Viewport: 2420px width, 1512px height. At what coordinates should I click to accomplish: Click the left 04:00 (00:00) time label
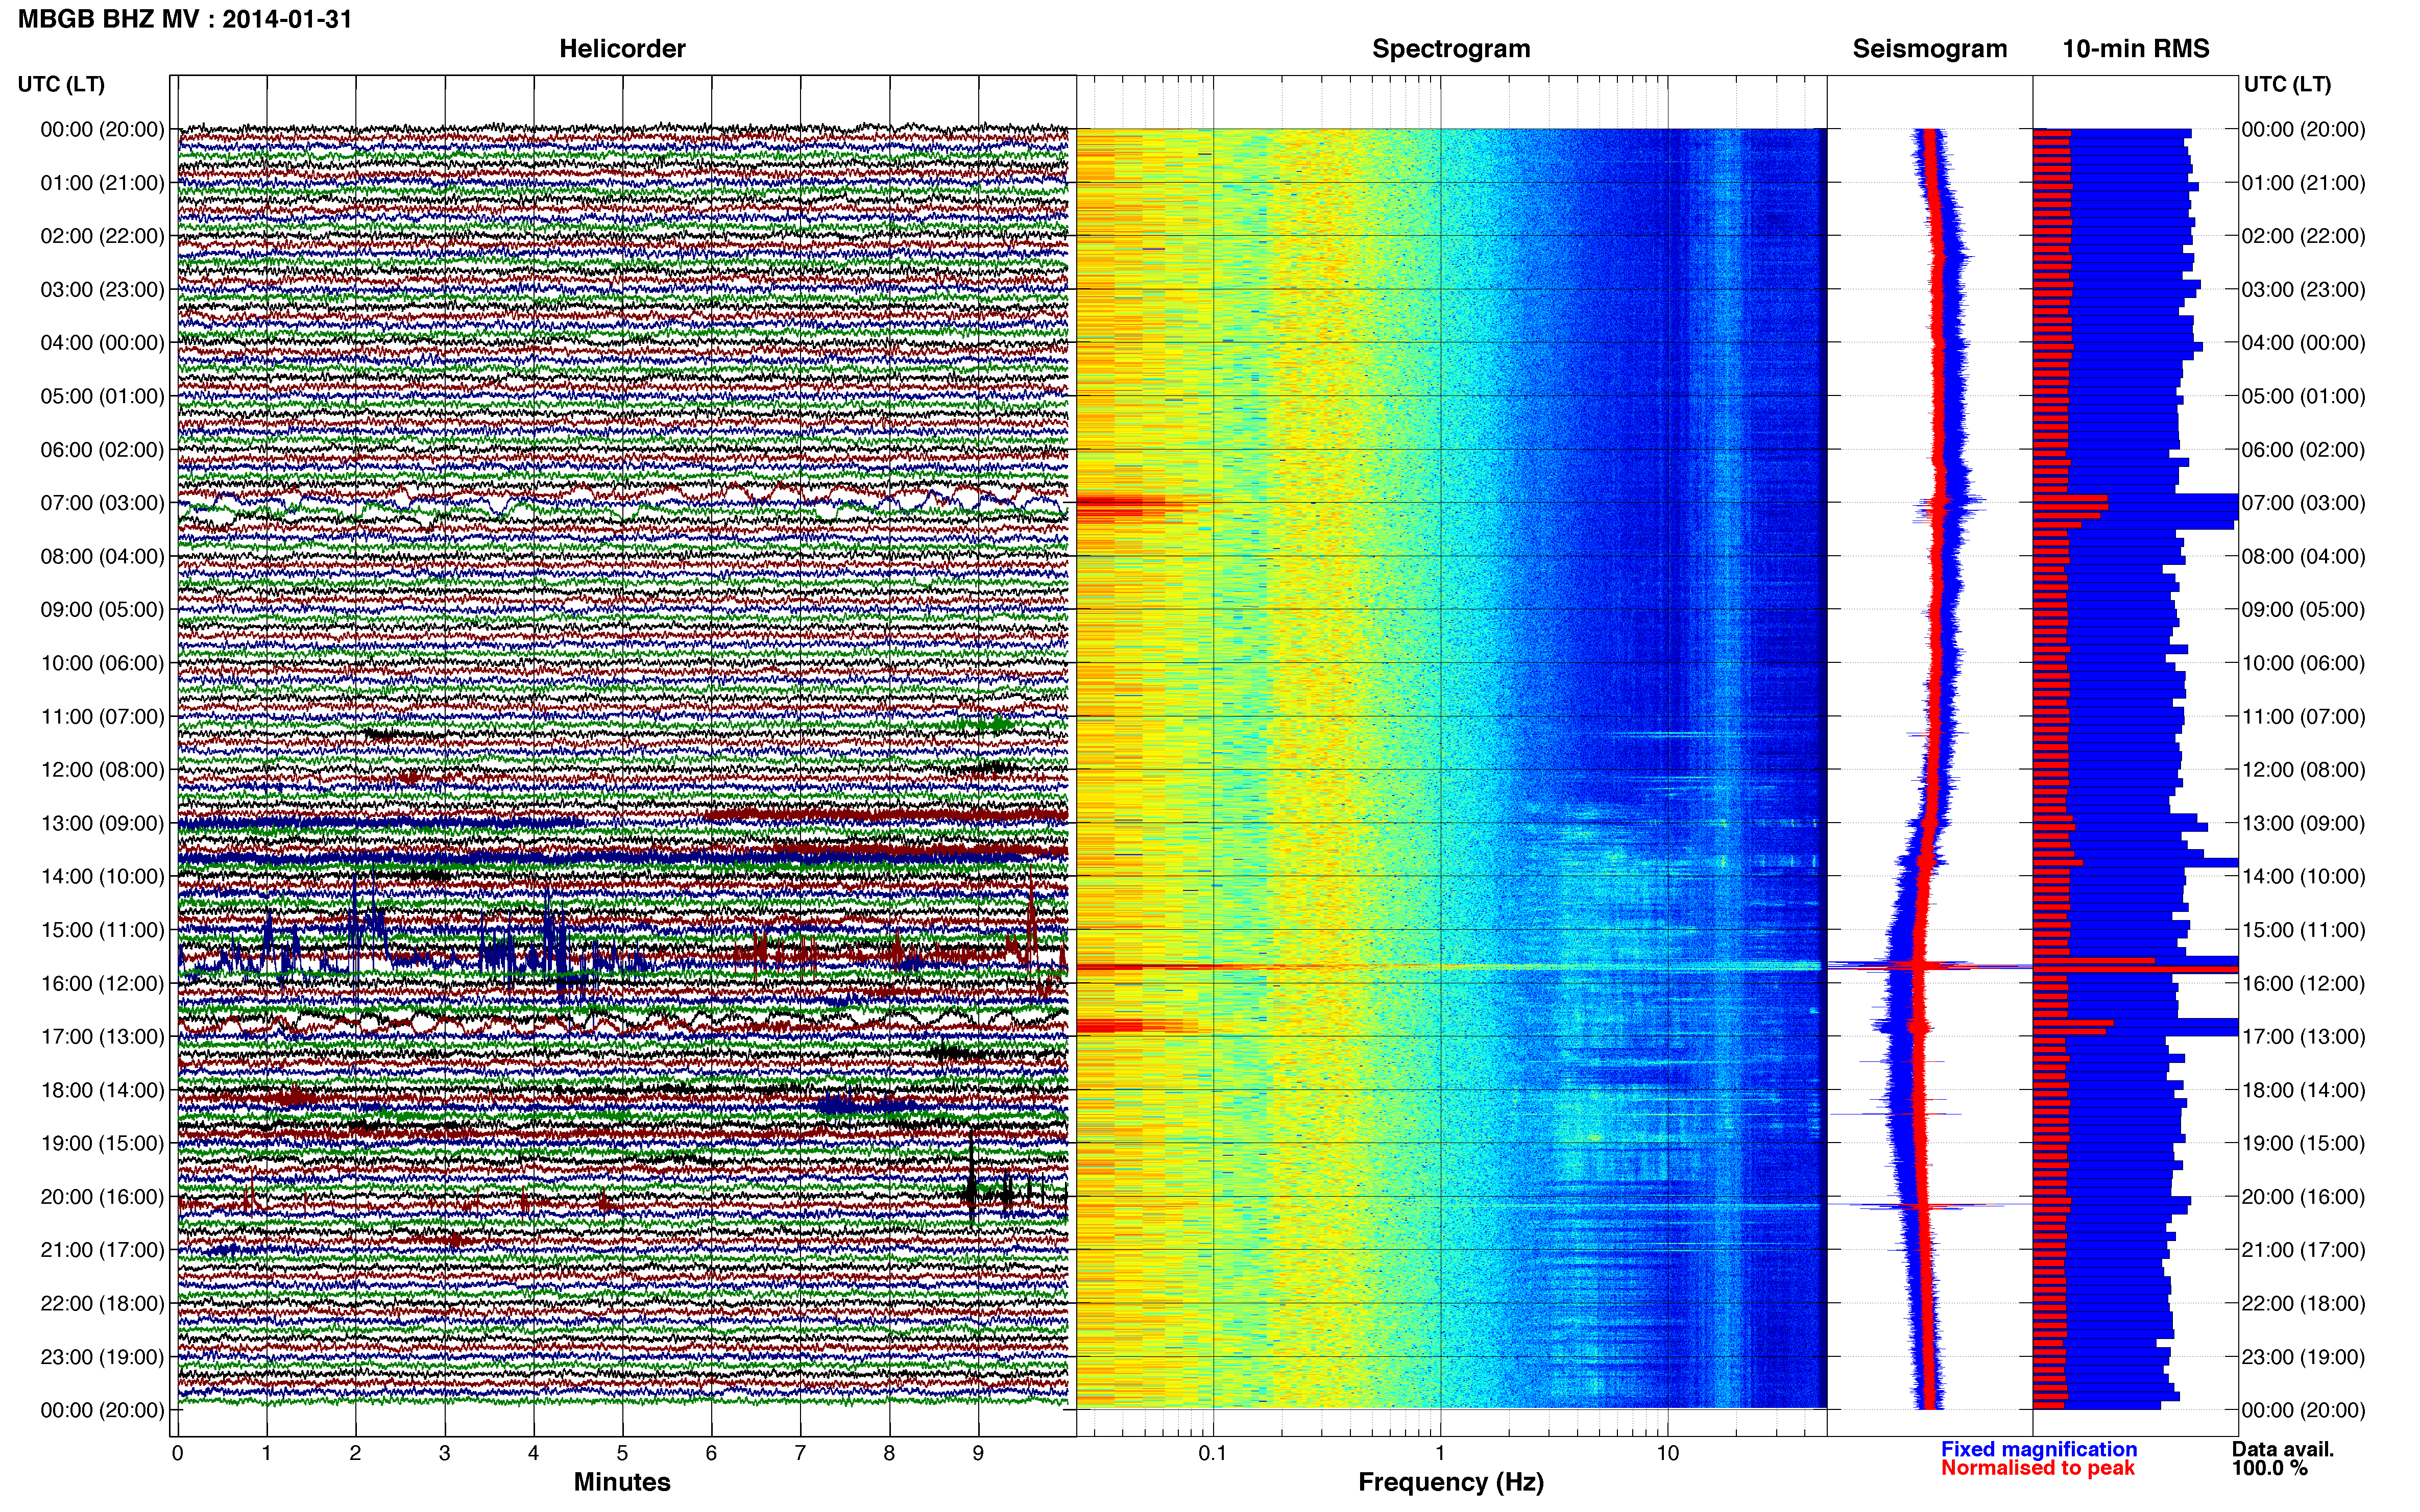(x=102, y=343)
